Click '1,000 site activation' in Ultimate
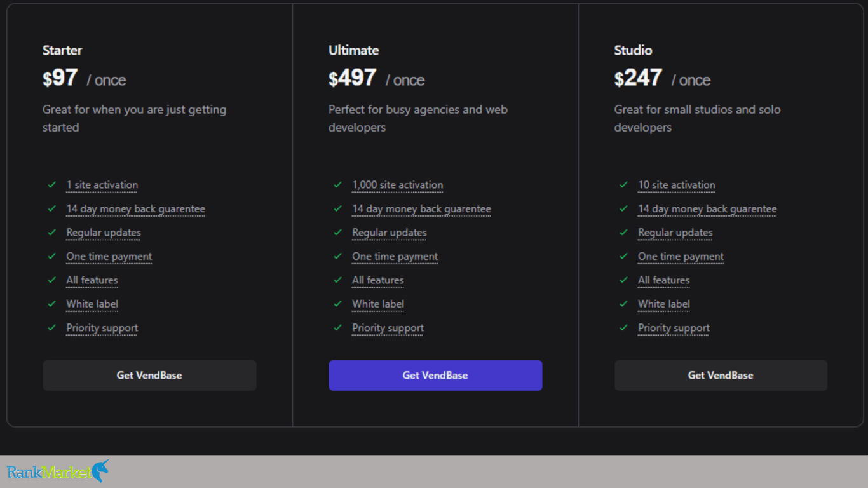The height and width of the screenshot is (488, 868). [x=398, y=185]
